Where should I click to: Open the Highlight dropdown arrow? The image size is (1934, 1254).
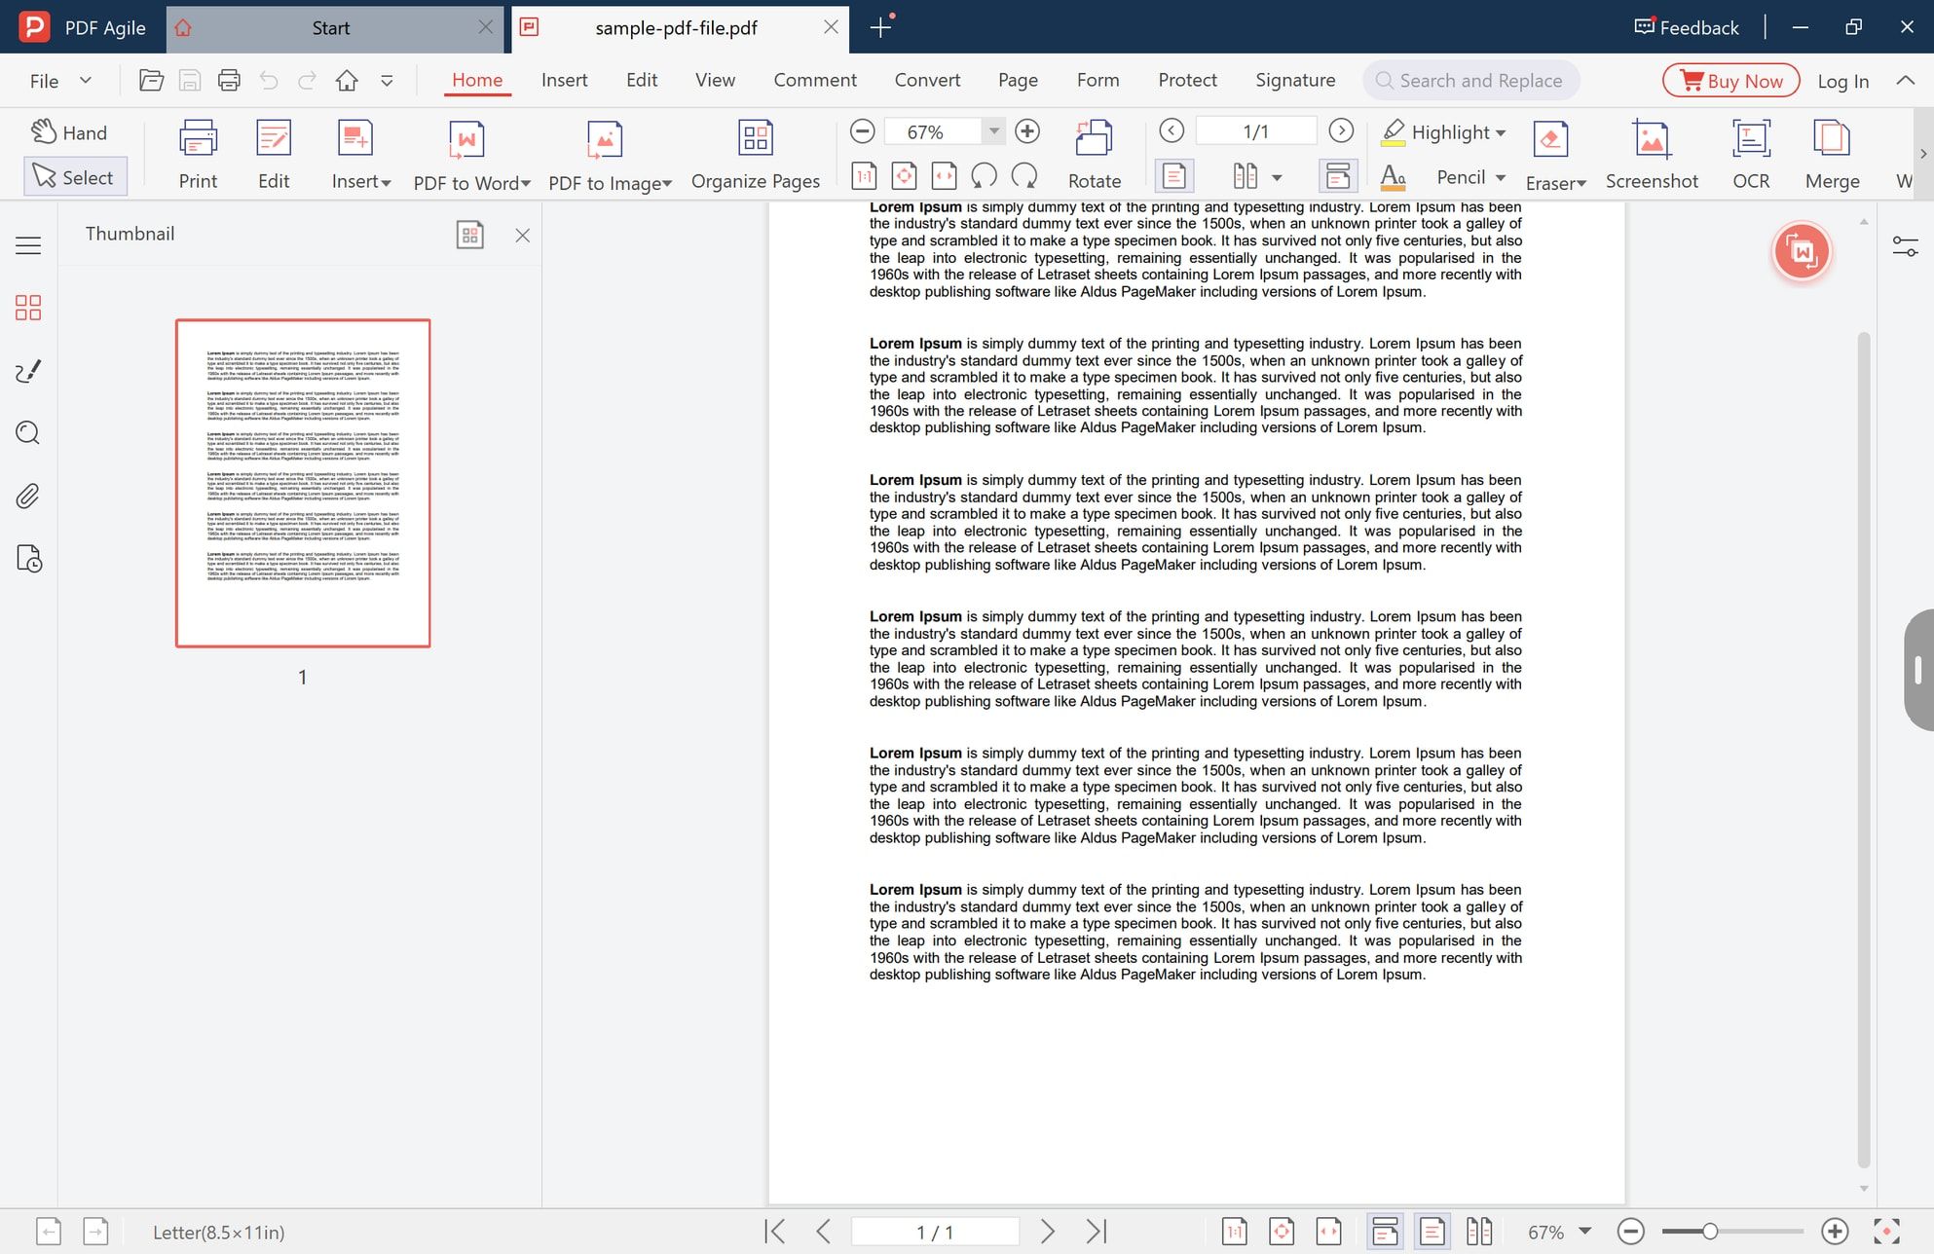[1501, 132]
